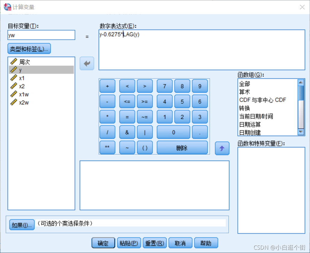Click the scale icon beside x2w variable
The height and width of the screenshot is (253, 310).
tap(13, 102)
